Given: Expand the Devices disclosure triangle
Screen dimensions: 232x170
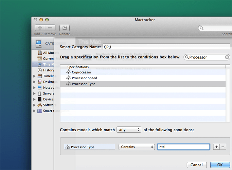Looking at the screenshot, I should [x=34, y=99].
